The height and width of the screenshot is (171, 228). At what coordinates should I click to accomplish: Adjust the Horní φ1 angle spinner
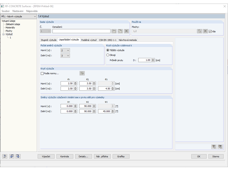76,106
